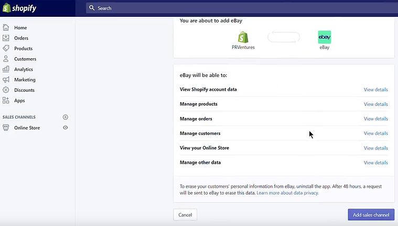Image resolution: width=398 pixels, height=226 pixels.
Task: Click the Shopify logo in header
Action: (19, 8)
